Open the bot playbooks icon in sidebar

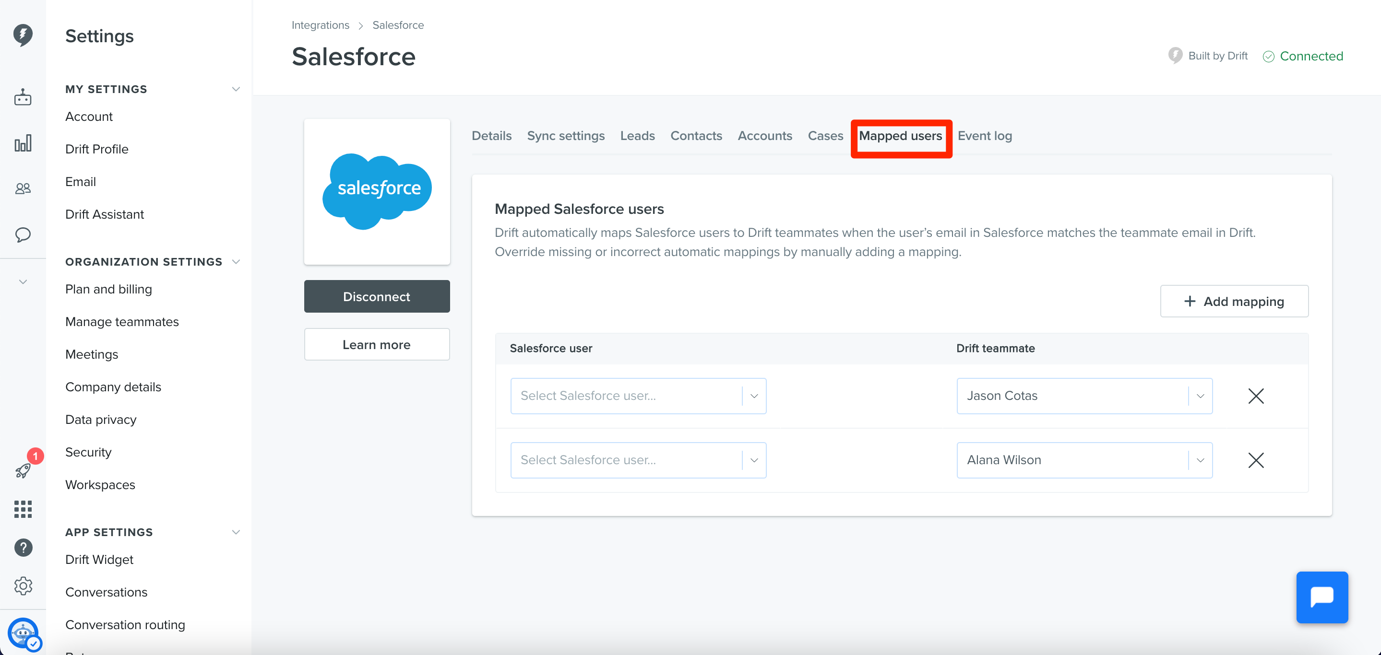click(x=23, y=97)
